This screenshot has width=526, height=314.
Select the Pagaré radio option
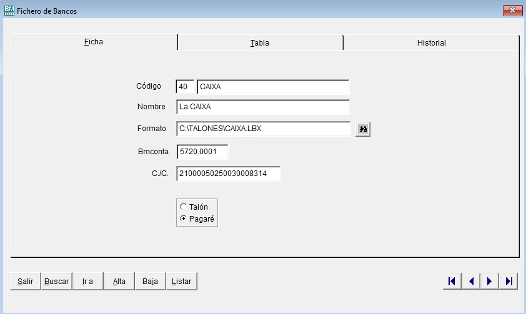[x=183, y=218]
